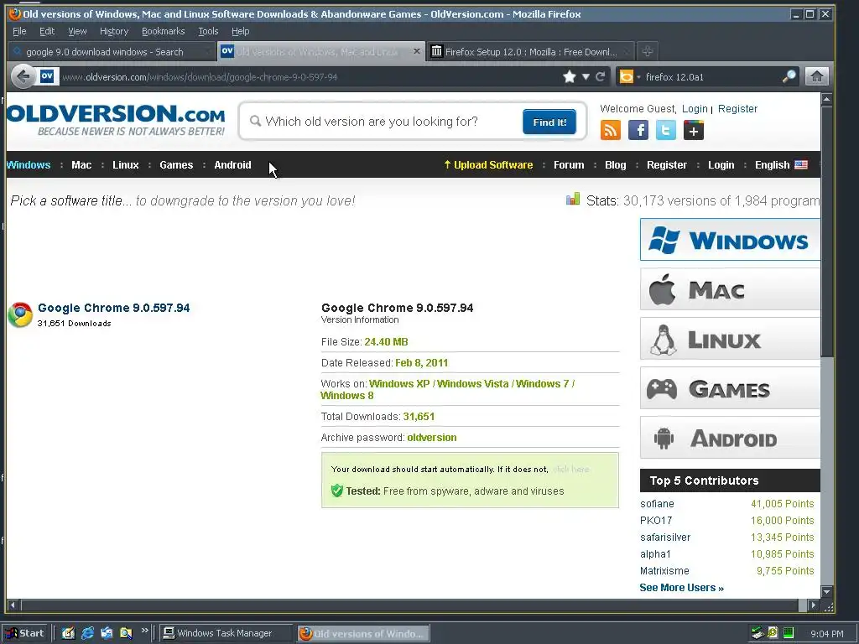859x644 pixels.
Task: Go back with the browser back arrow
Action: 23,76
